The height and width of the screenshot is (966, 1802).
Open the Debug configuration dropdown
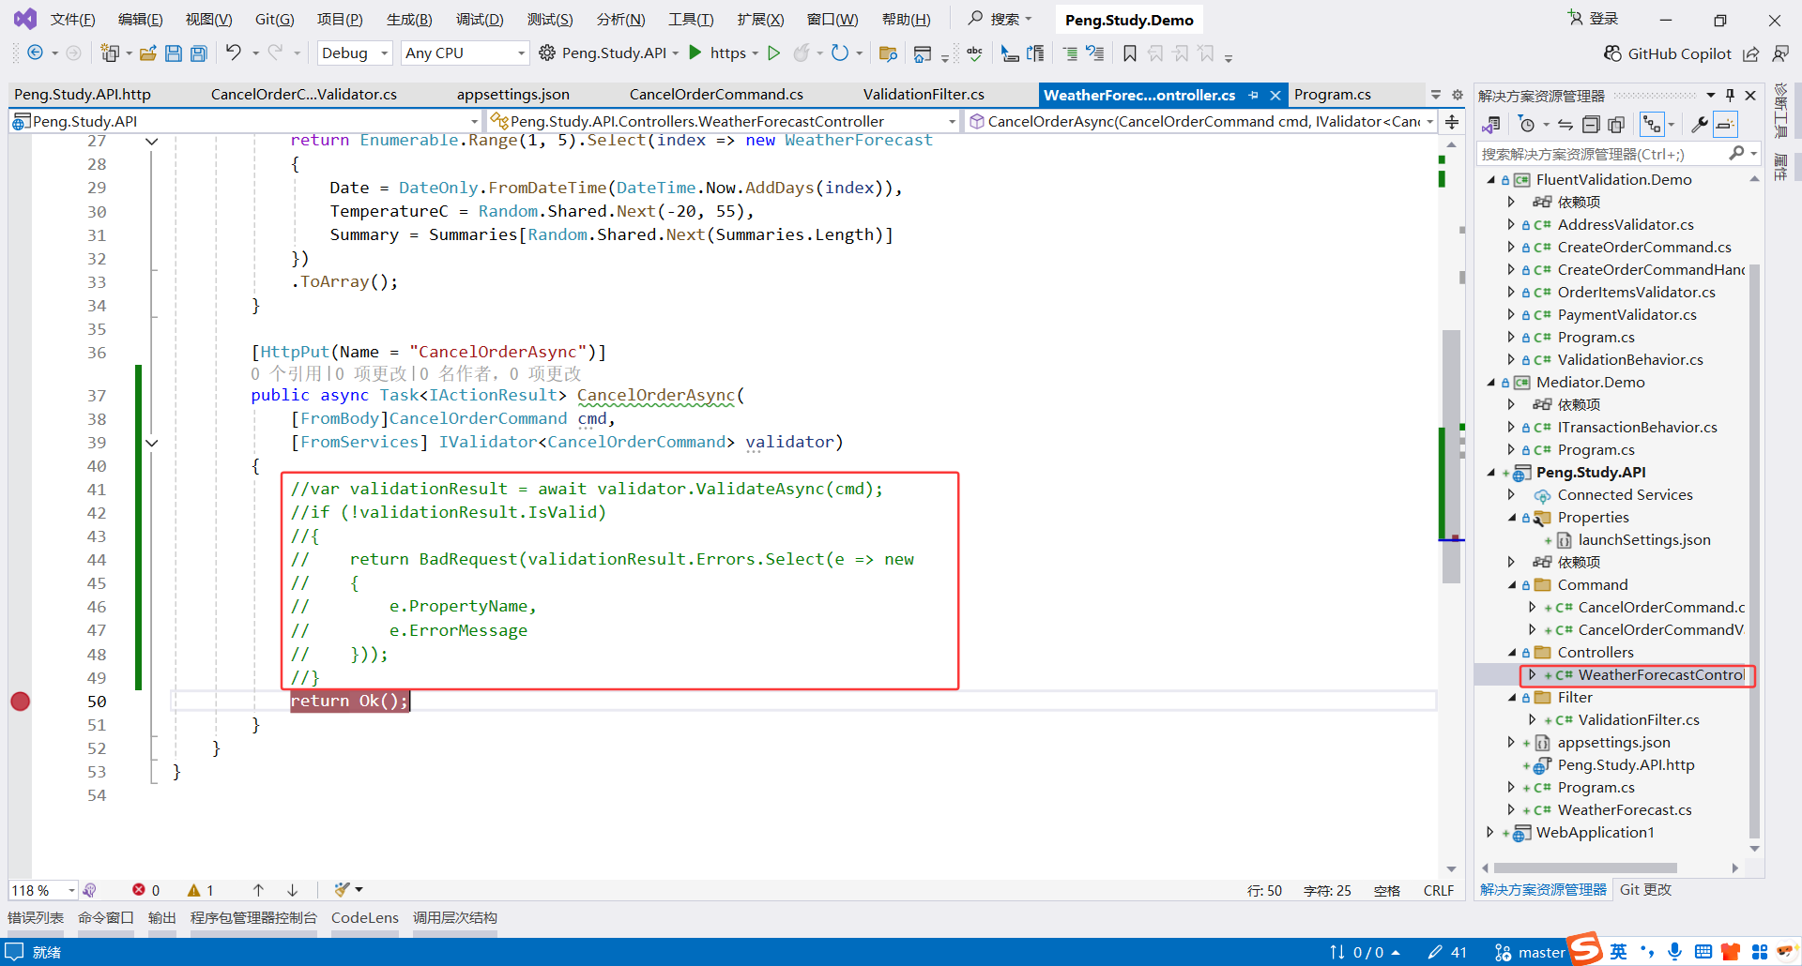click(355, 53)
